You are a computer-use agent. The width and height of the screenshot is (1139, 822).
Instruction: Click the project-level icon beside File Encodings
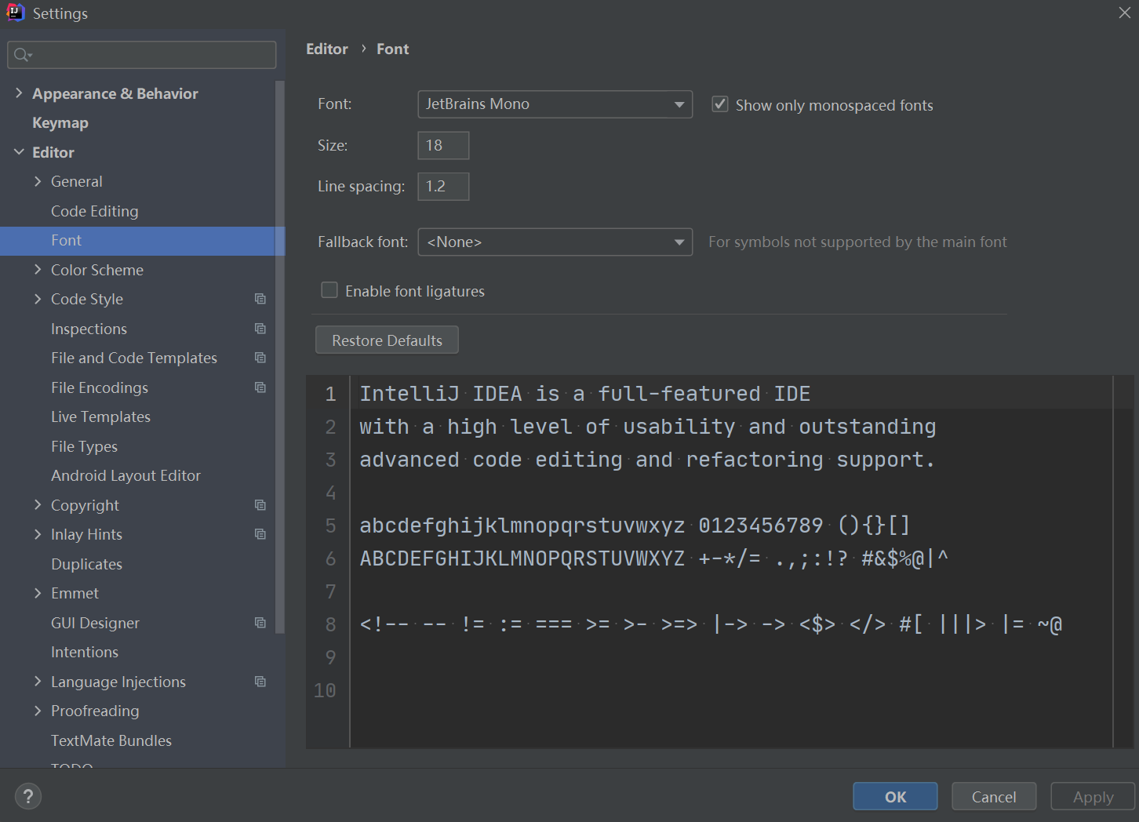tap(260, 387)
